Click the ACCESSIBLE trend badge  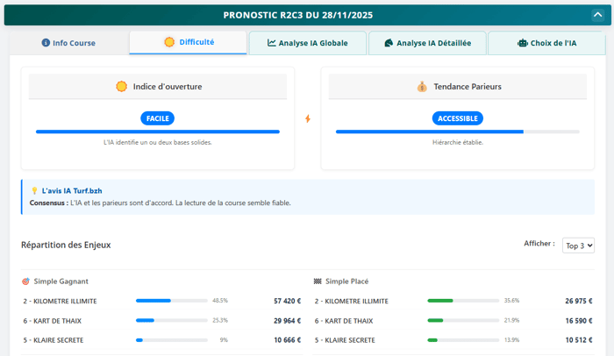(457, 118)
